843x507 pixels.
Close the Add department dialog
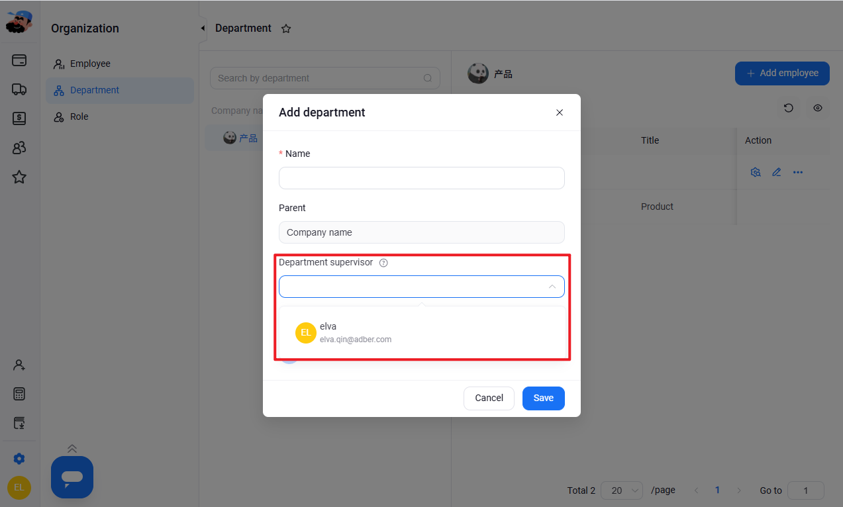click(560, 113)
